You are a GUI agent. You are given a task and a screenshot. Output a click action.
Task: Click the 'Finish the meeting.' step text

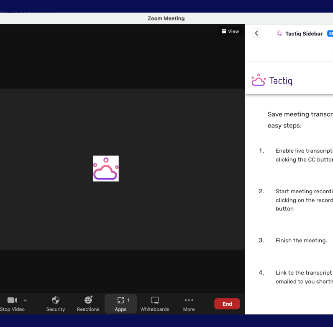coord(301,241)
